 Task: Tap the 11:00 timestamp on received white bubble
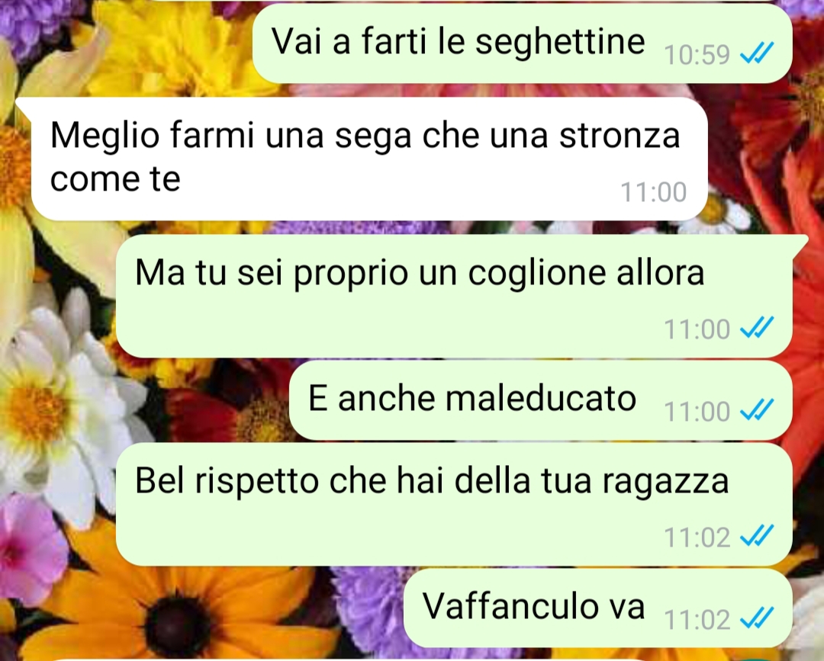pyautogui.click(x=653, y=192)
